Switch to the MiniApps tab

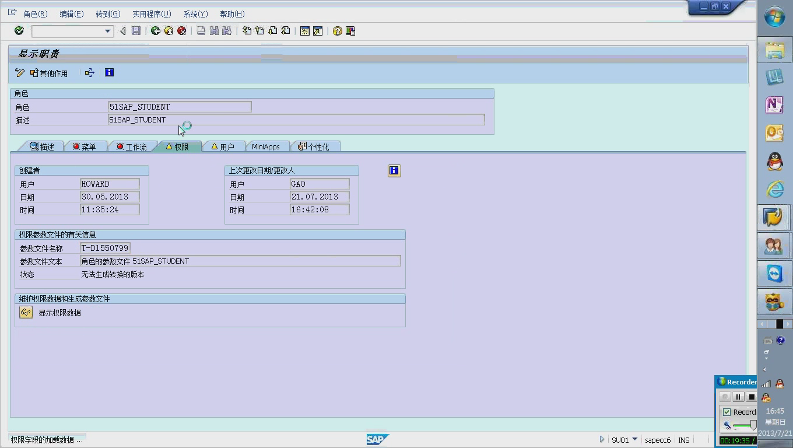(x=266, y=147)
